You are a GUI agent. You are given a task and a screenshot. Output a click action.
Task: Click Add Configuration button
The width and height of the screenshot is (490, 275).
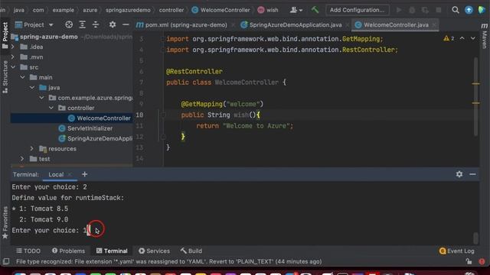click(x=358, y=10)
